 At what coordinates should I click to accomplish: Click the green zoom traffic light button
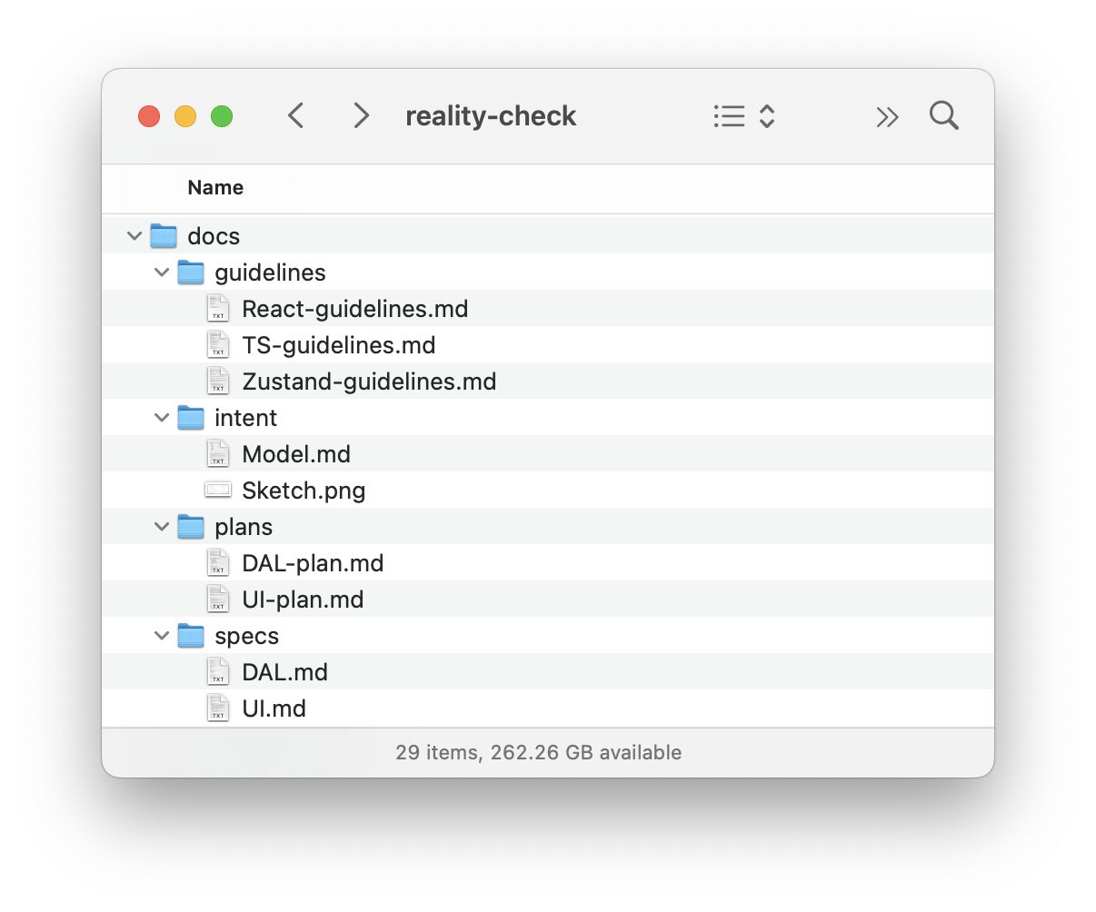(221, 115)
